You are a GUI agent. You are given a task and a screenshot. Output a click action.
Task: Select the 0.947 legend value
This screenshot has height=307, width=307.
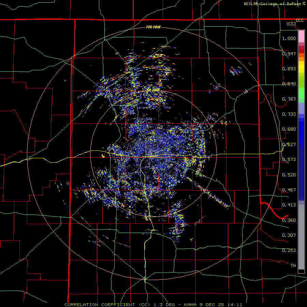pos(289,54)
